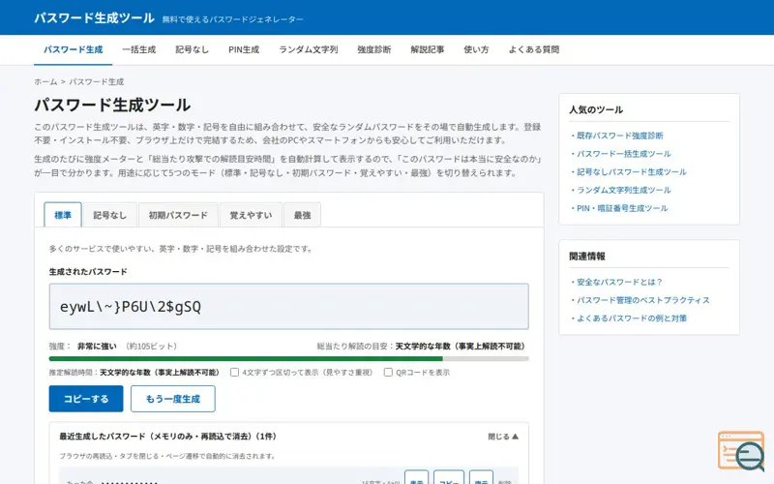Open 解説記事 in top navigation
The height and width of the screenshot is (484, 774).
(428, 49)
